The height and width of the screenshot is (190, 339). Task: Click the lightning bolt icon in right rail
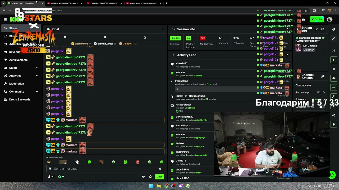click(x=334, y=60)
